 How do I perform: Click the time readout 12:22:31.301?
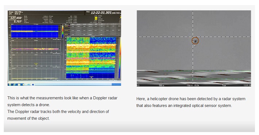coord(101,12)
